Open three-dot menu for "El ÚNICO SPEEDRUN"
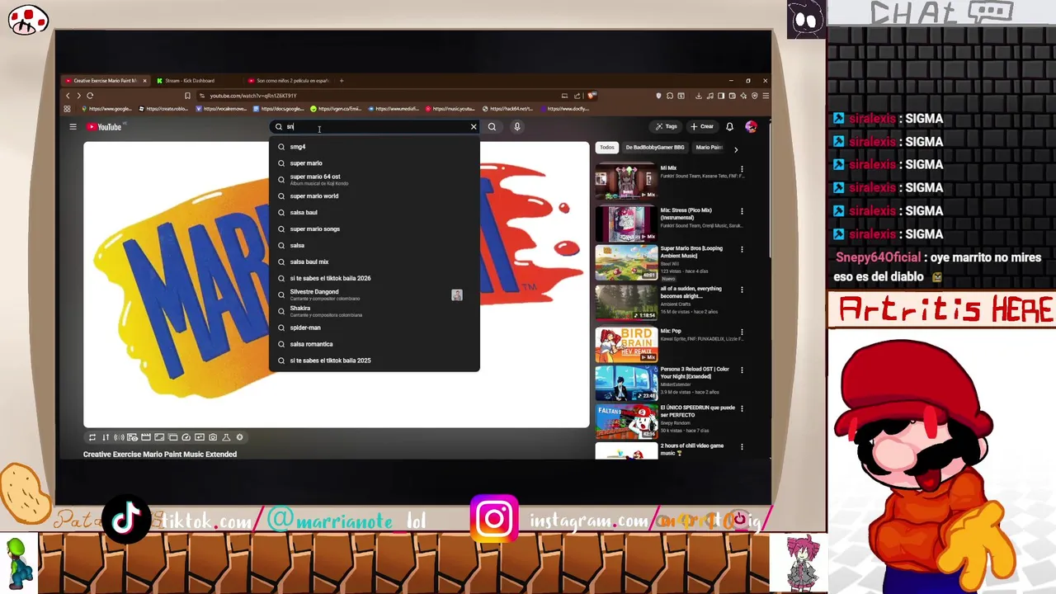The image size is (1056, 594). click(742, 408)
